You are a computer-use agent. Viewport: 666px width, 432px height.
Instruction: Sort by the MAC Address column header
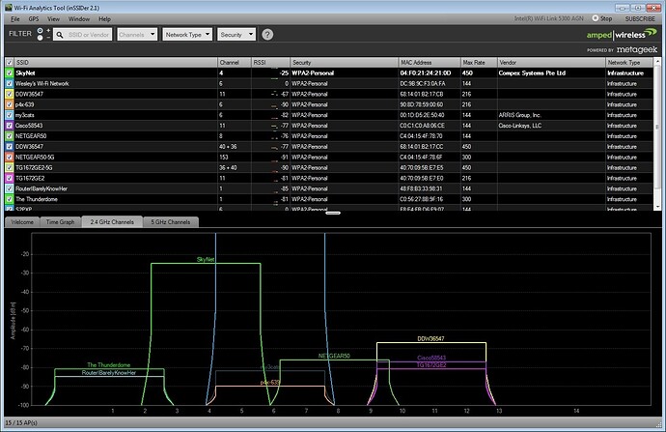tap(430, 63)
